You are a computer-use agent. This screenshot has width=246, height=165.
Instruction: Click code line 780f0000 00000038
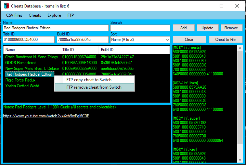pyautogui.click(x=189, y=70)
